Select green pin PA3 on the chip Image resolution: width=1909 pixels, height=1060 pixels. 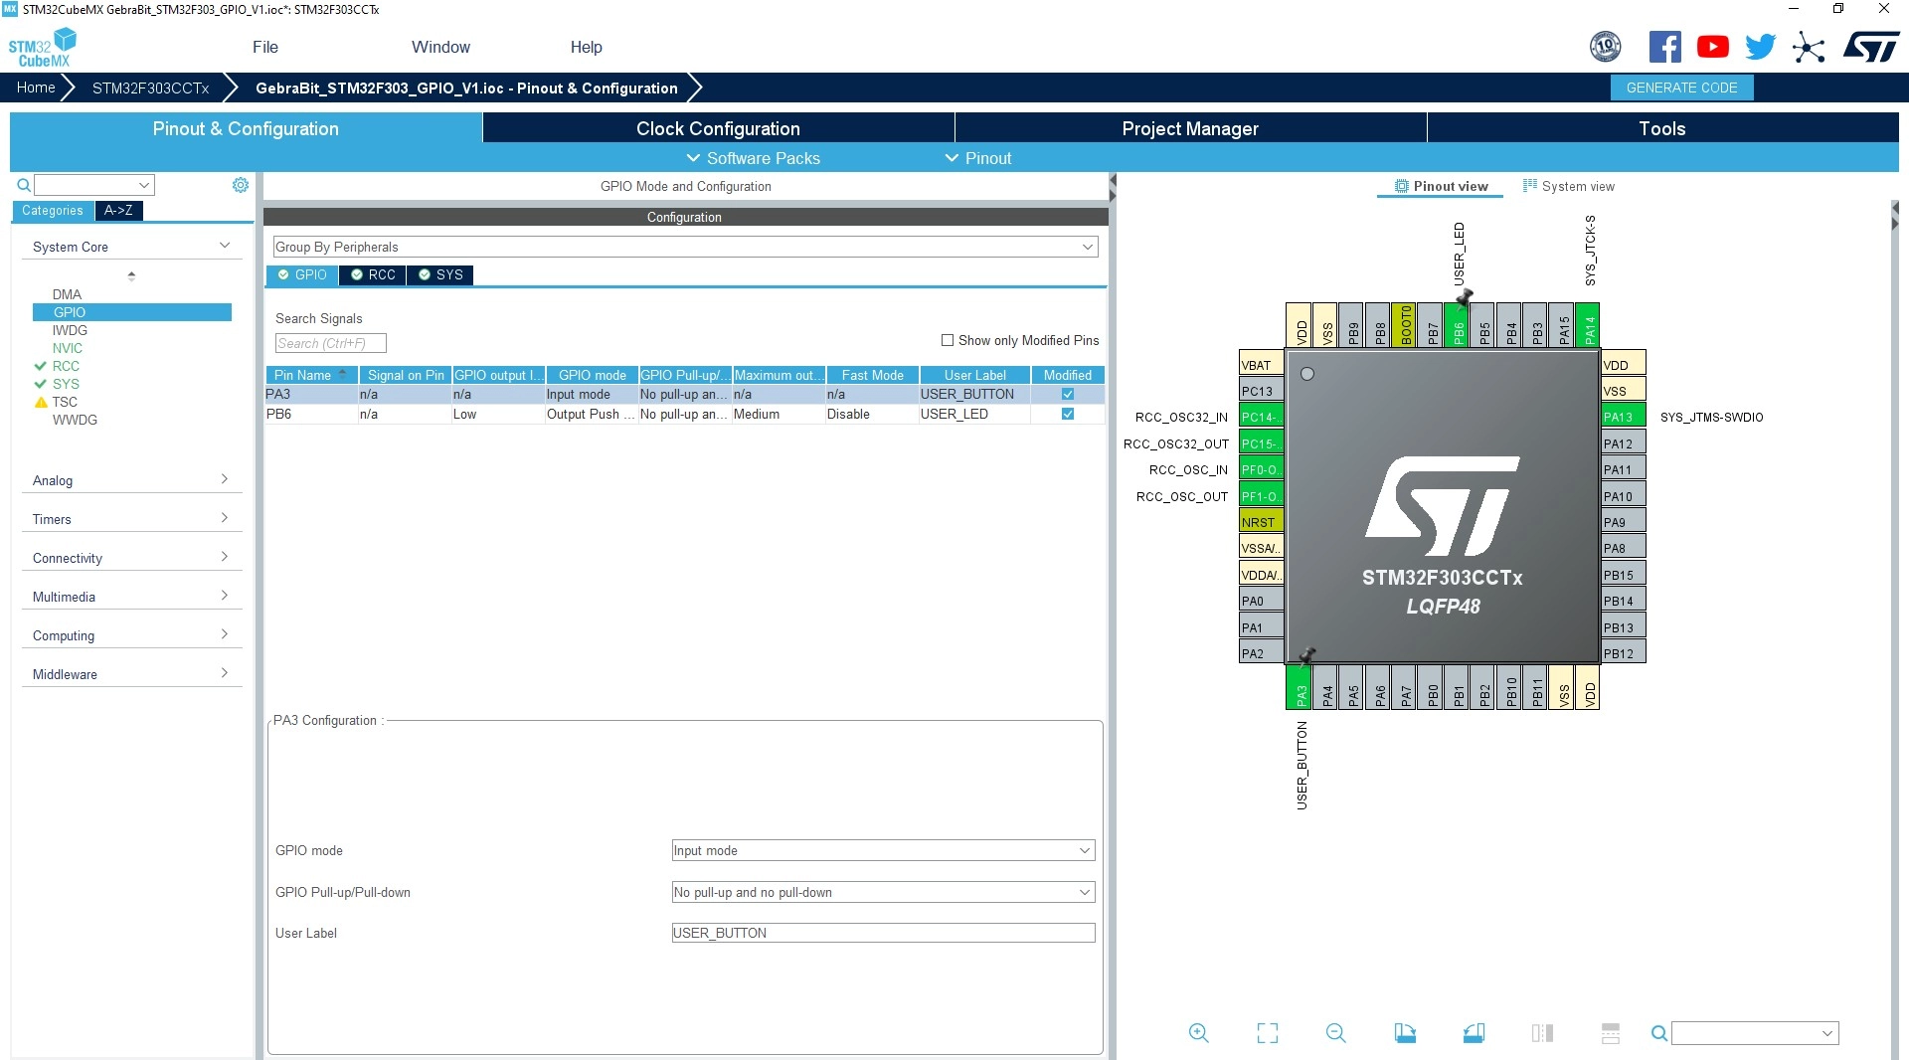coord(1300,687)
